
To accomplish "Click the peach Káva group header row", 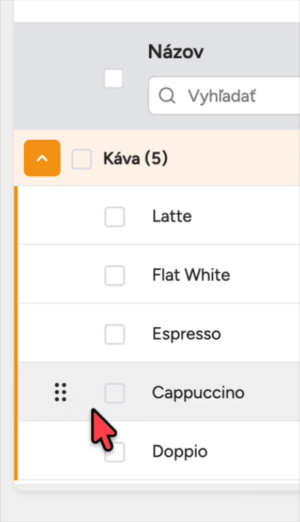I will (x=157, y=158).
